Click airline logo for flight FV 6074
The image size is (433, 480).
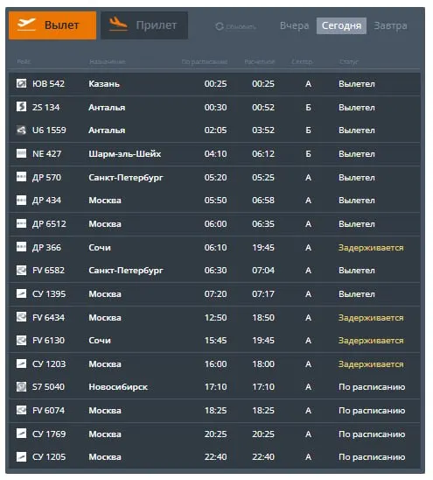click(21, 410)
